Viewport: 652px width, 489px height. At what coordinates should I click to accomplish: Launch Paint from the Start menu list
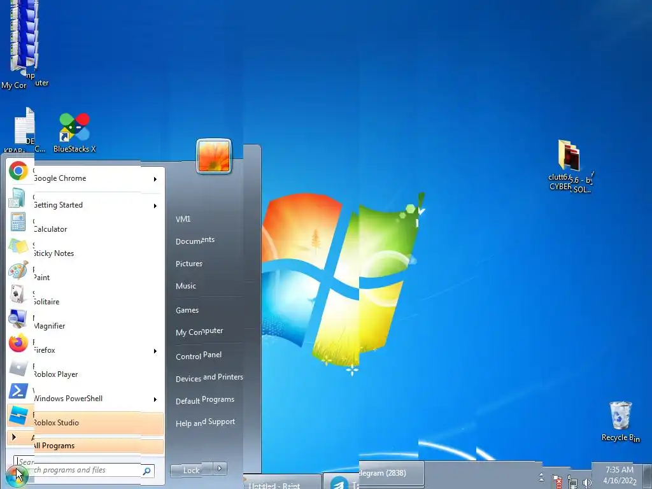point(85,274)
